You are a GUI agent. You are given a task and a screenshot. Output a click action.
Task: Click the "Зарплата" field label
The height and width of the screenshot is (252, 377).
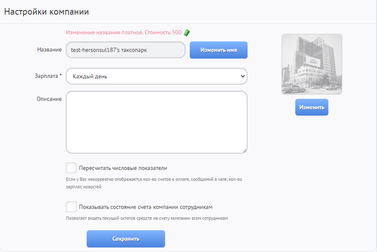tap(46, 76)
